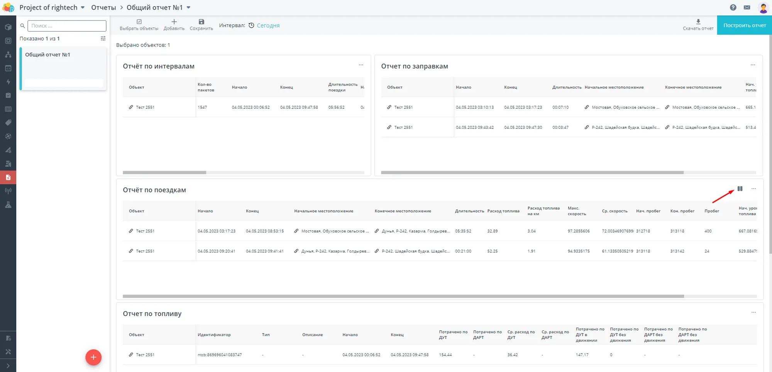
Task: Open the Общий отчет №1 breadcrumb dropdown
Action: (x=188, y=8)
